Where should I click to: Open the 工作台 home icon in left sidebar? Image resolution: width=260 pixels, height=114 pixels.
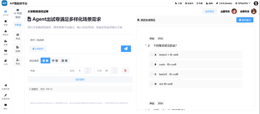pyautogui.click(x=6, y=11)
